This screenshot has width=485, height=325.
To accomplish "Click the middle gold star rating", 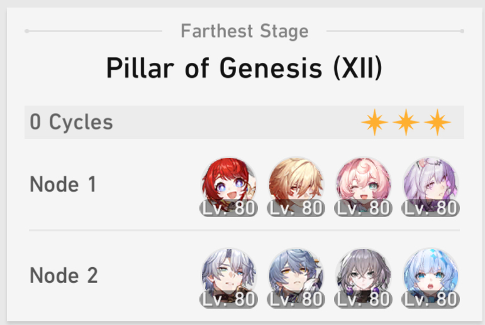I will pyautogui.click(x=406, y=122).
